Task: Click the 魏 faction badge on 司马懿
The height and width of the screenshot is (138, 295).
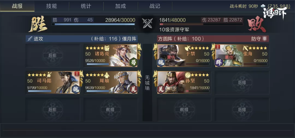Action: [76, 89]
